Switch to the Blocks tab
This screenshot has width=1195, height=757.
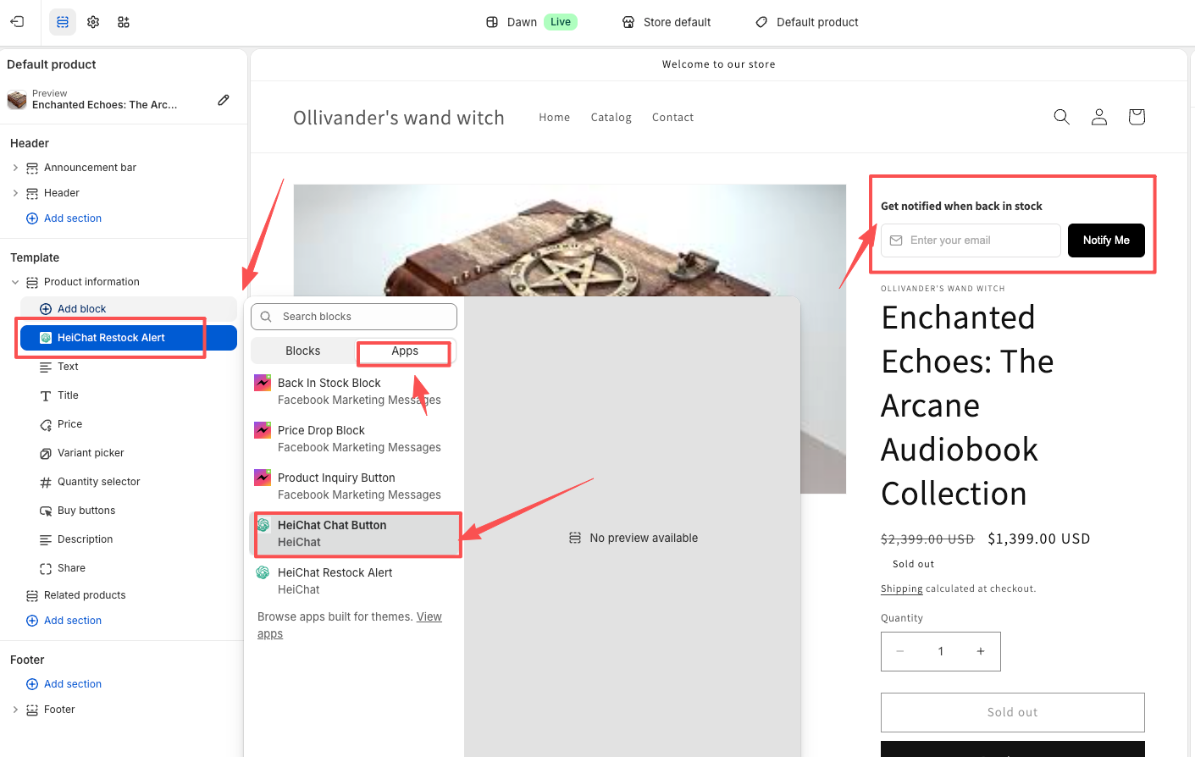(302, 351)
